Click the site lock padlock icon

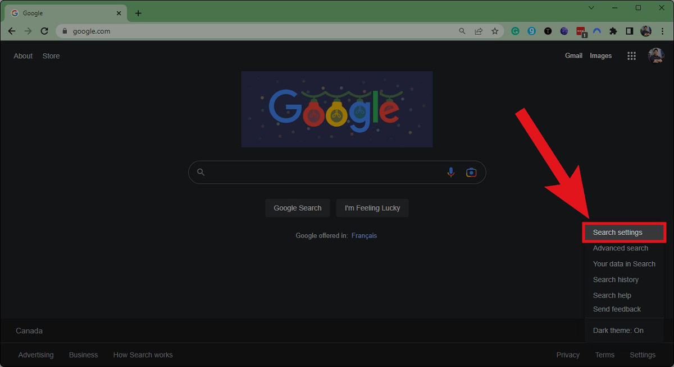click(x=66, y=31)
